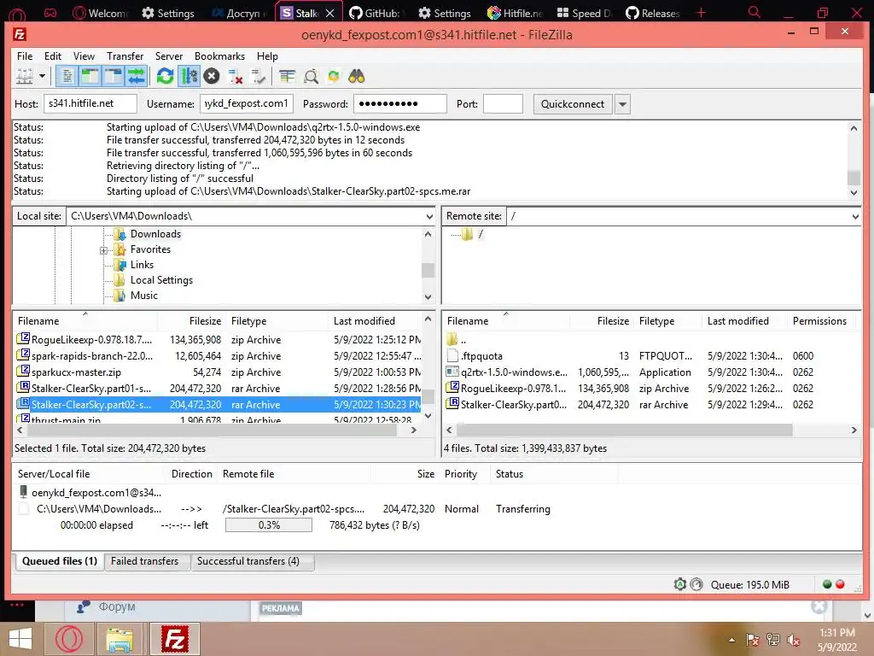Toggle message log display
This screenshot has width=874, height=656.
coord(67,76)
